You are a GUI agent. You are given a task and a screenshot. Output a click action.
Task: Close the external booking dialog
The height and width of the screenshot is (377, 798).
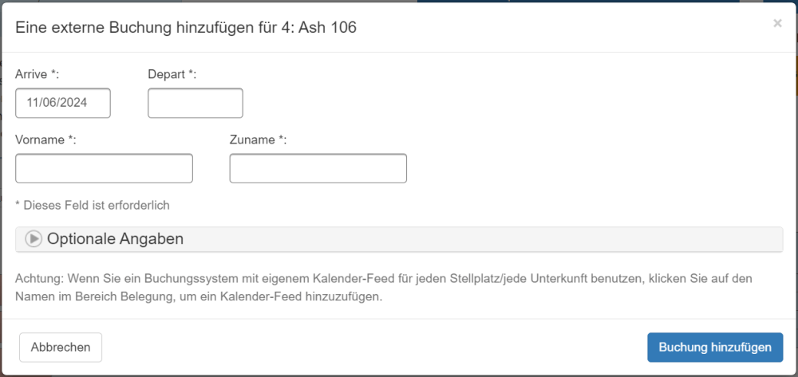(x=777, y=24)
